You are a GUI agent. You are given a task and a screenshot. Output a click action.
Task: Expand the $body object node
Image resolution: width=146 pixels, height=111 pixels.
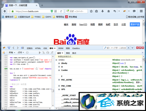(59, 63)
